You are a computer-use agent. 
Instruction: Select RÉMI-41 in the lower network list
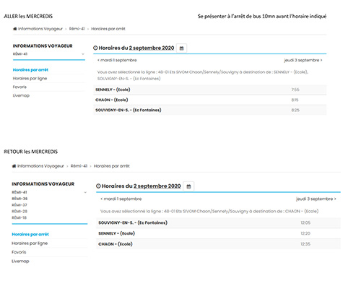[x=19, y=192]
